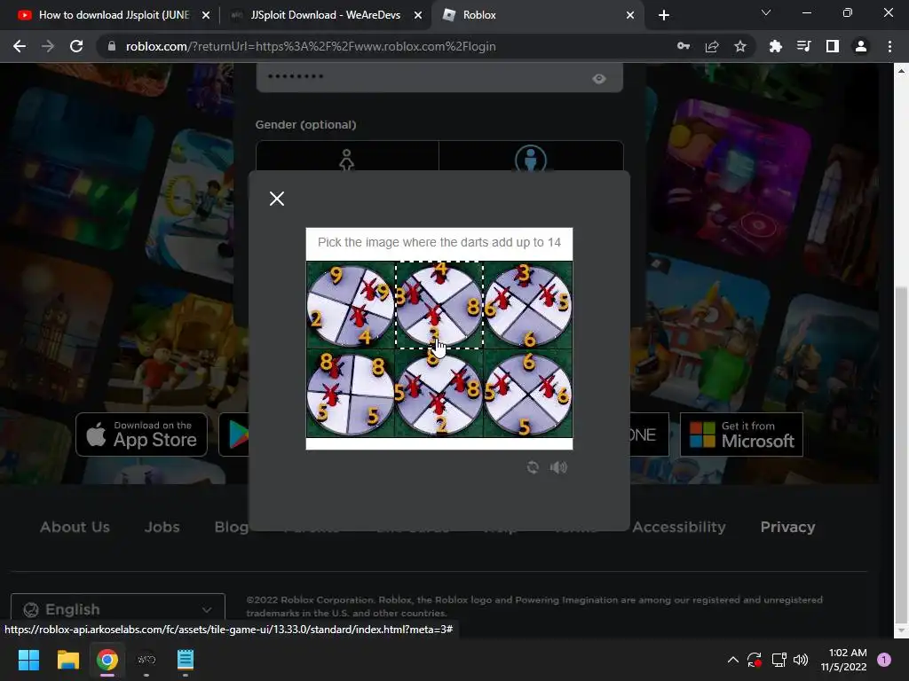Viewport: 909px width, 681px height.
Task: Open Get it from Microsoft badge
Action: (741, 434)
